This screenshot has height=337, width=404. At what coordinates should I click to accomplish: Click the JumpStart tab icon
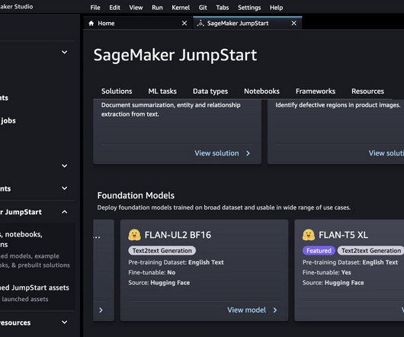point(200,23)
